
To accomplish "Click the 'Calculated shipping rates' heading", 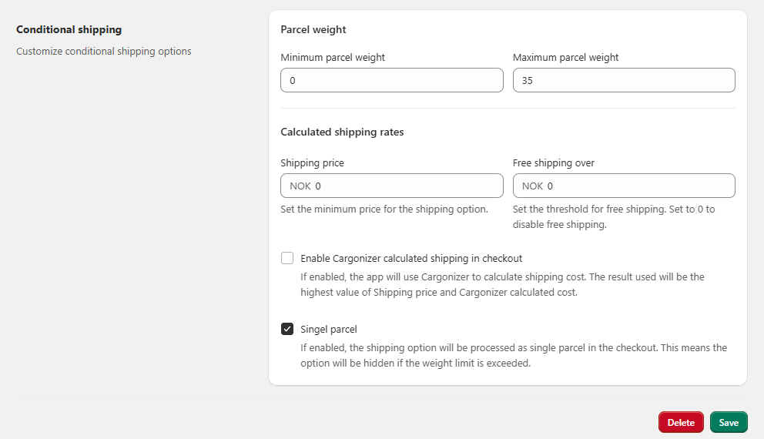I will (342, 132).
